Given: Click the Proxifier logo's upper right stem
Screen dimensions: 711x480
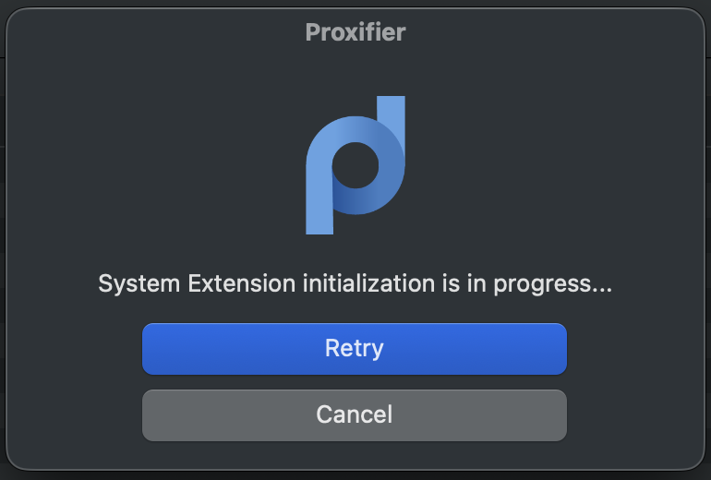Looking at the screenshot, I should coord(392,114).
